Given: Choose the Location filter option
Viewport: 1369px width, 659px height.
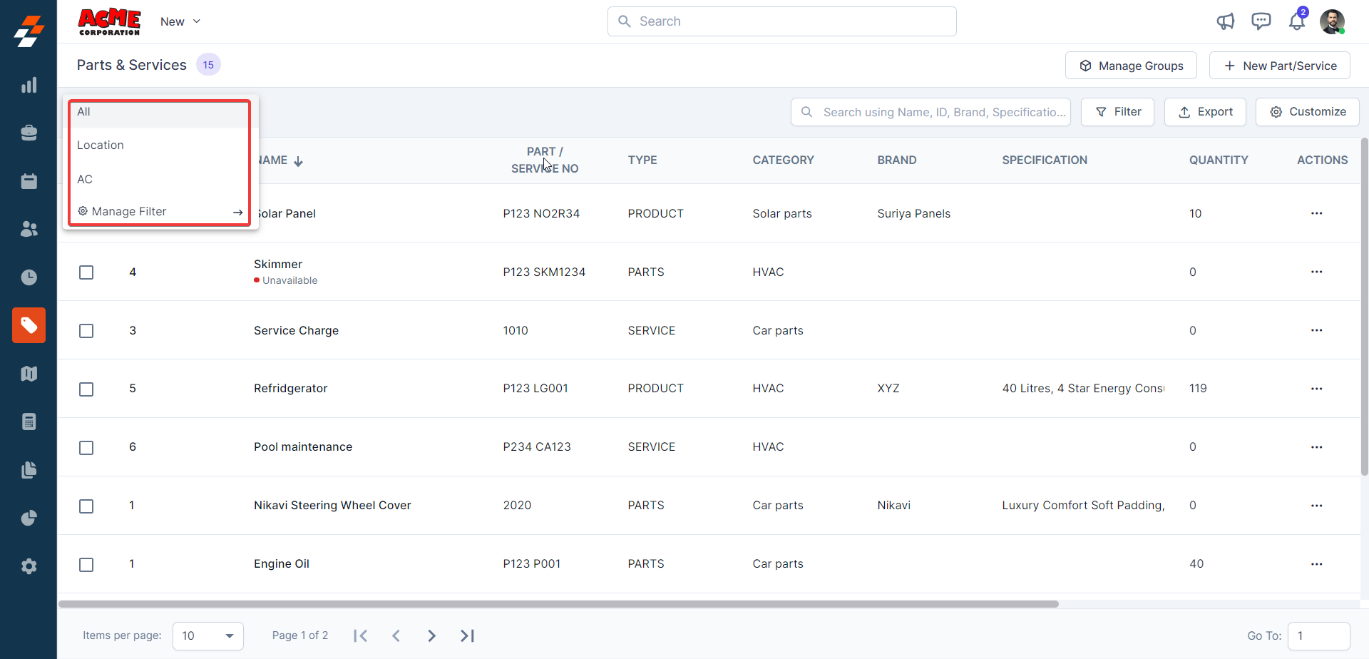Looking at the screenshot, I should tap(101, 145).
